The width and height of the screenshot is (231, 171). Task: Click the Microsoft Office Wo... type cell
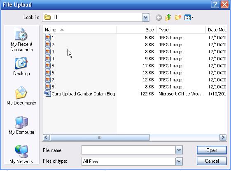(181, 94)
